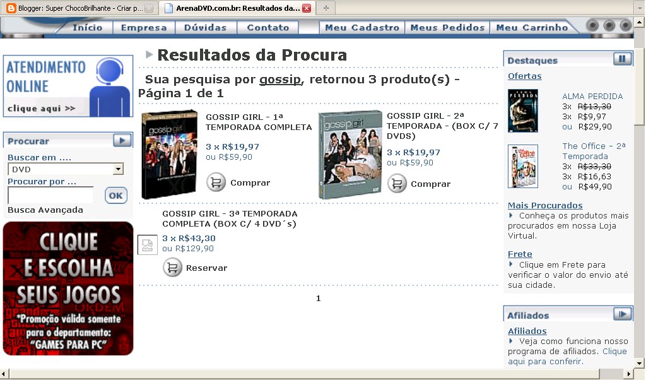Open the Buscar em DVD dropdown
Image resolution: width=646 pixels, height=380 pixels.
tap(118, 169)
